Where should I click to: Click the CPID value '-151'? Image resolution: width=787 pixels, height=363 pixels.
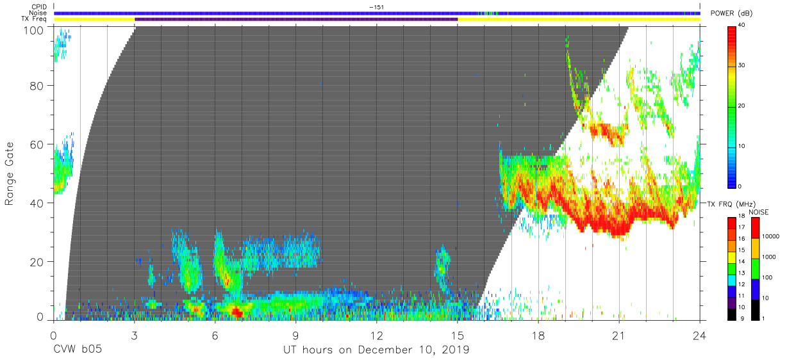(x=376, y=6)
